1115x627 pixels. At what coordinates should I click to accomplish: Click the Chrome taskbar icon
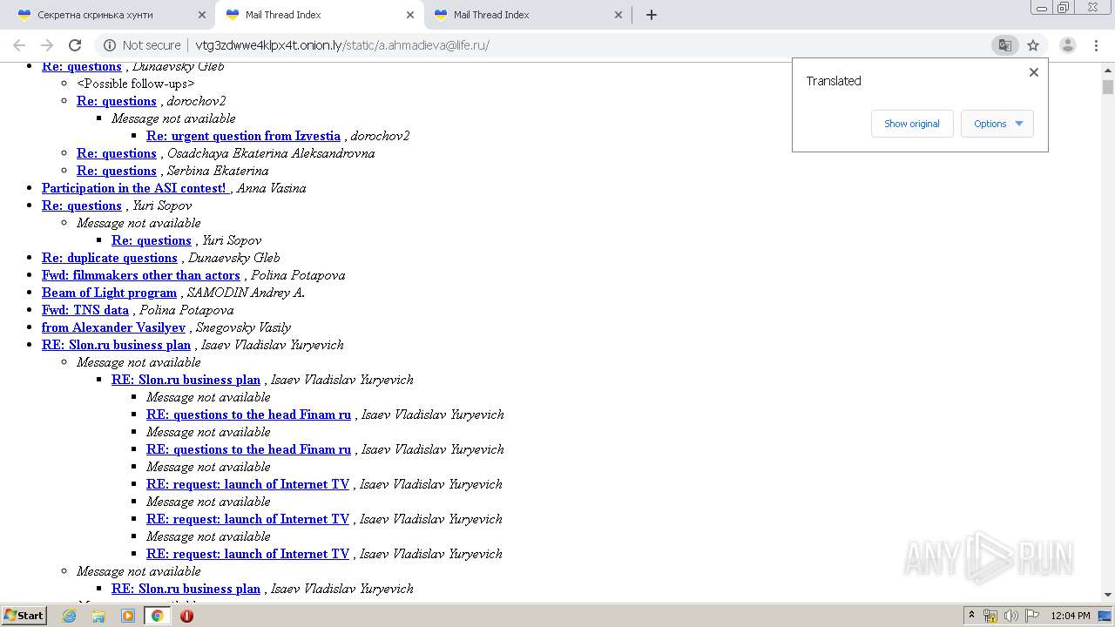coord(158,616)
